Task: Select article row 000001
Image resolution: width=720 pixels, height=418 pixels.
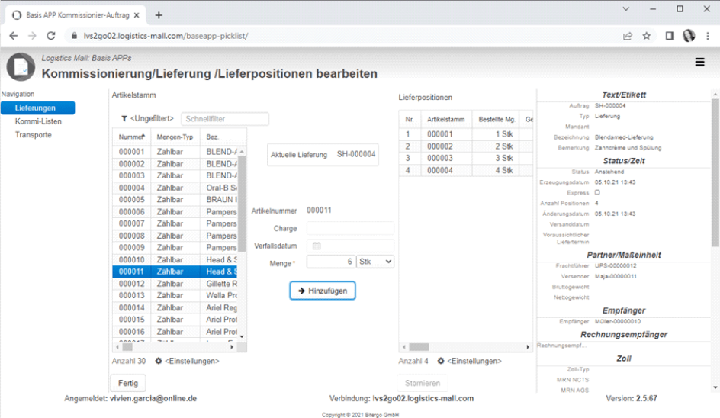Action: [175, 152]
